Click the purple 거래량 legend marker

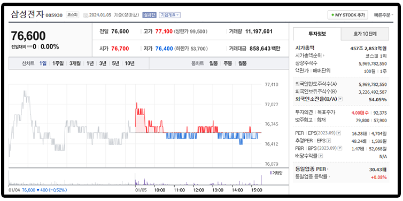tap(271, 173)
